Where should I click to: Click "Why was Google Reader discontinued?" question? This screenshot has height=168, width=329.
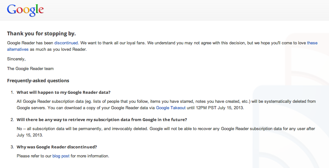[x=57, y=147]
